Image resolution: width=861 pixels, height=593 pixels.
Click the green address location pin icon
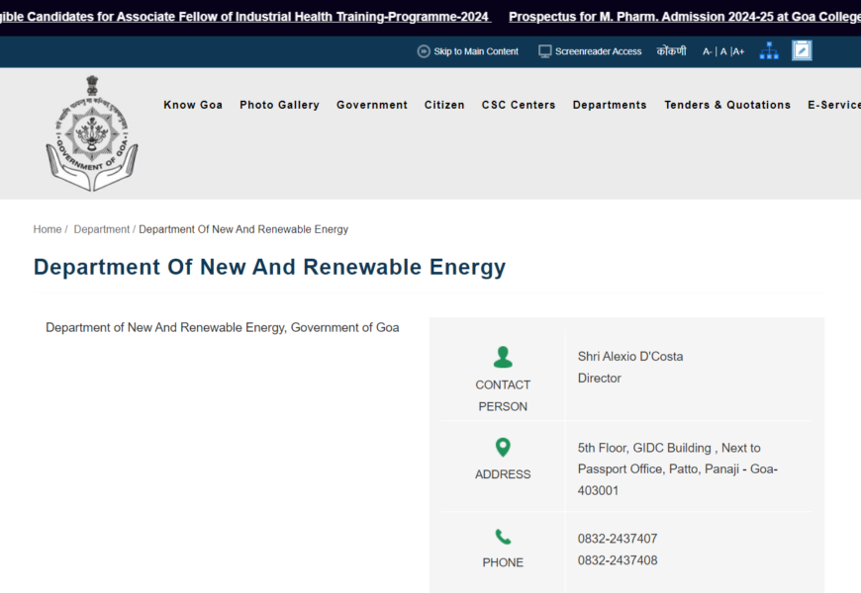point(503,448)
